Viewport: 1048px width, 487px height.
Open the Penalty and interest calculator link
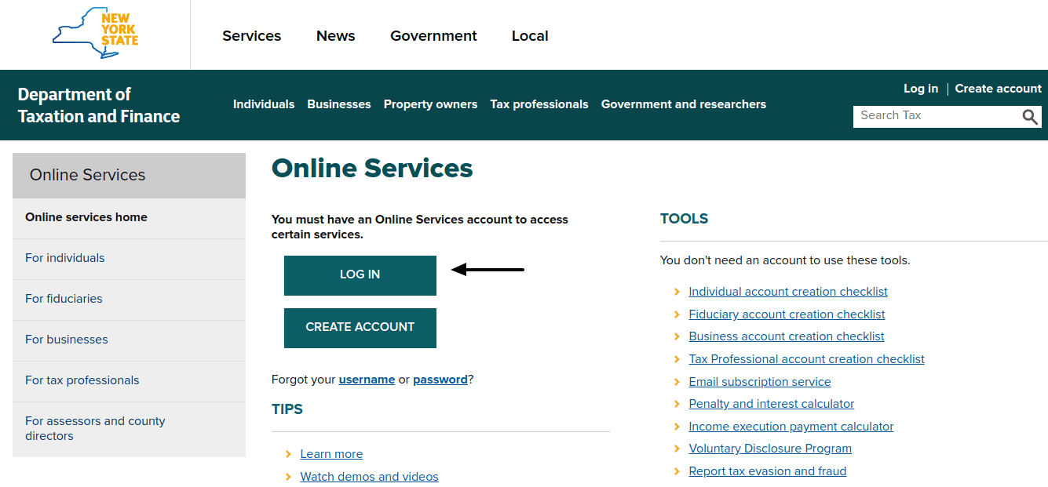[x=771, y=403]
